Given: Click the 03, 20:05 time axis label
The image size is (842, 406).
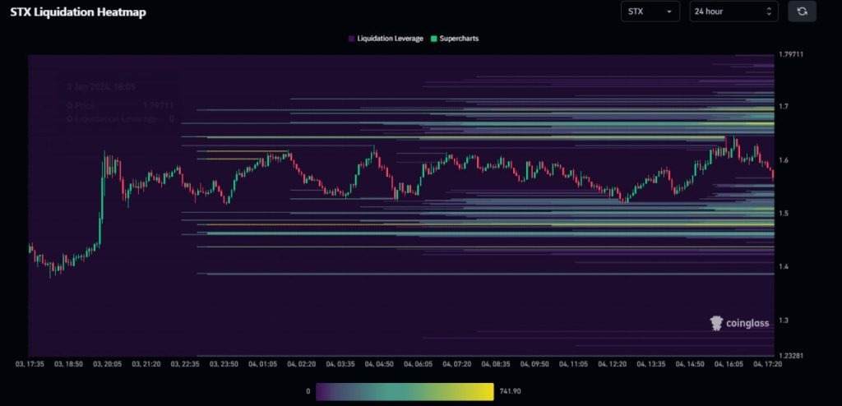Looking at the screenshot, I should pos(107,364).
